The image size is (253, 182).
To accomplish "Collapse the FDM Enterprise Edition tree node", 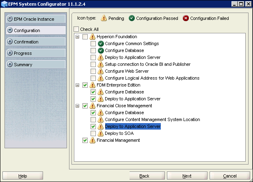I will (x=78, y=85).
